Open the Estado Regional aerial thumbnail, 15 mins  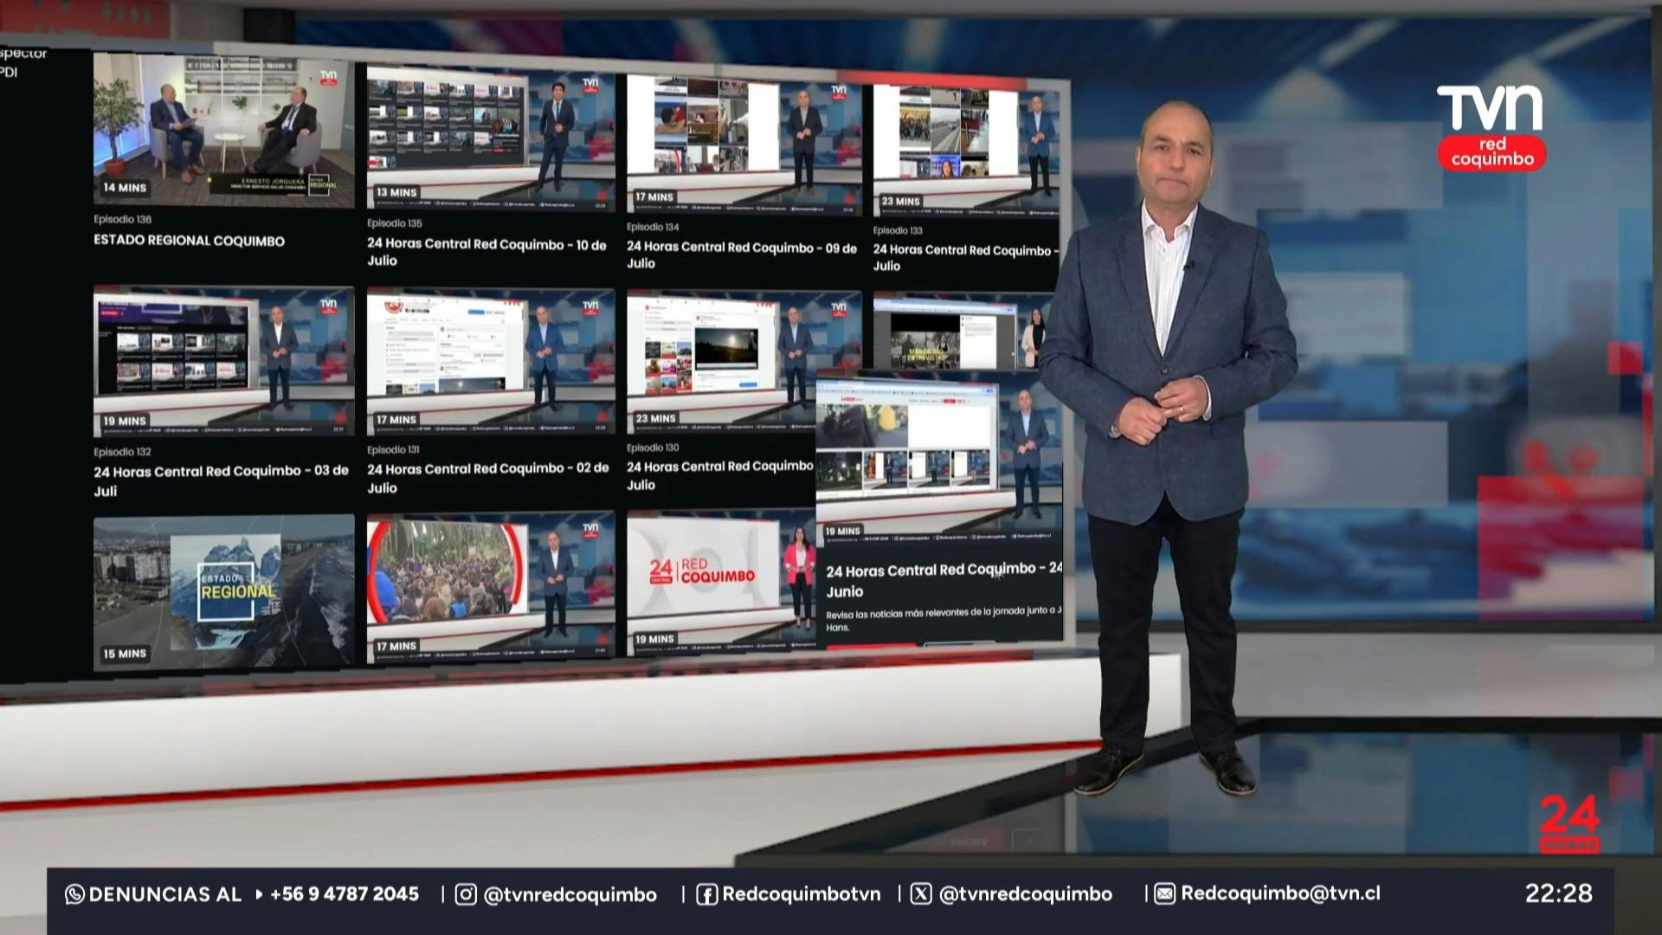tap(223, 592)
